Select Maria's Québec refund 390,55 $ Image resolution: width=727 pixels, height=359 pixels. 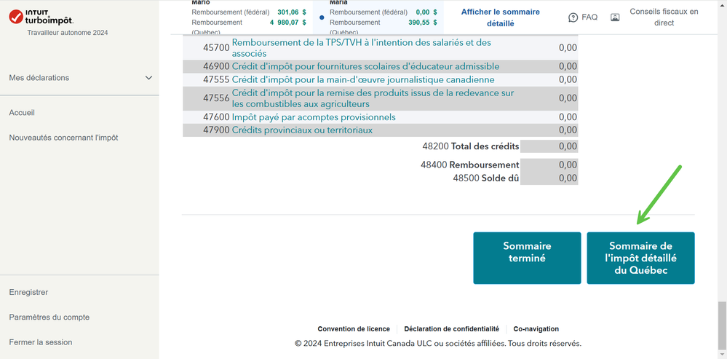point(423,23)
